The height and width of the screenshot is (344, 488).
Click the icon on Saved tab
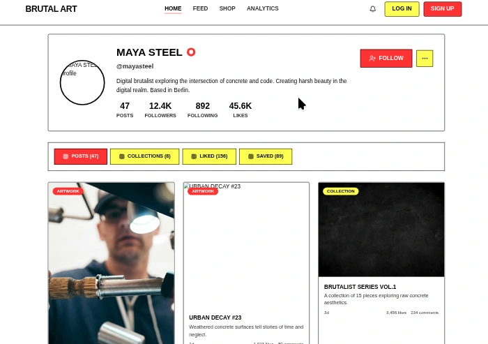pyautogui.click(x=251, y=156)
